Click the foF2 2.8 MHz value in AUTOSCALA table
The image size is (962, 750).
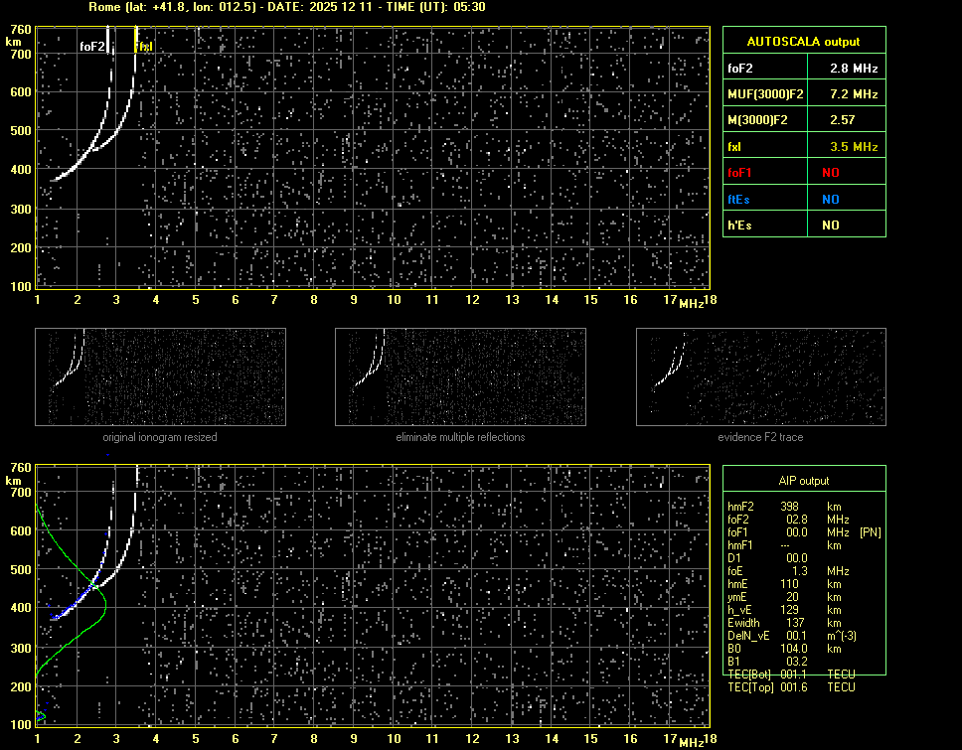tap(854, 69)
